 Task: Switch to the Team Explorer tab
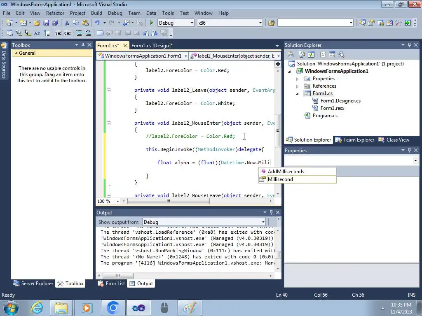(355, 140)
